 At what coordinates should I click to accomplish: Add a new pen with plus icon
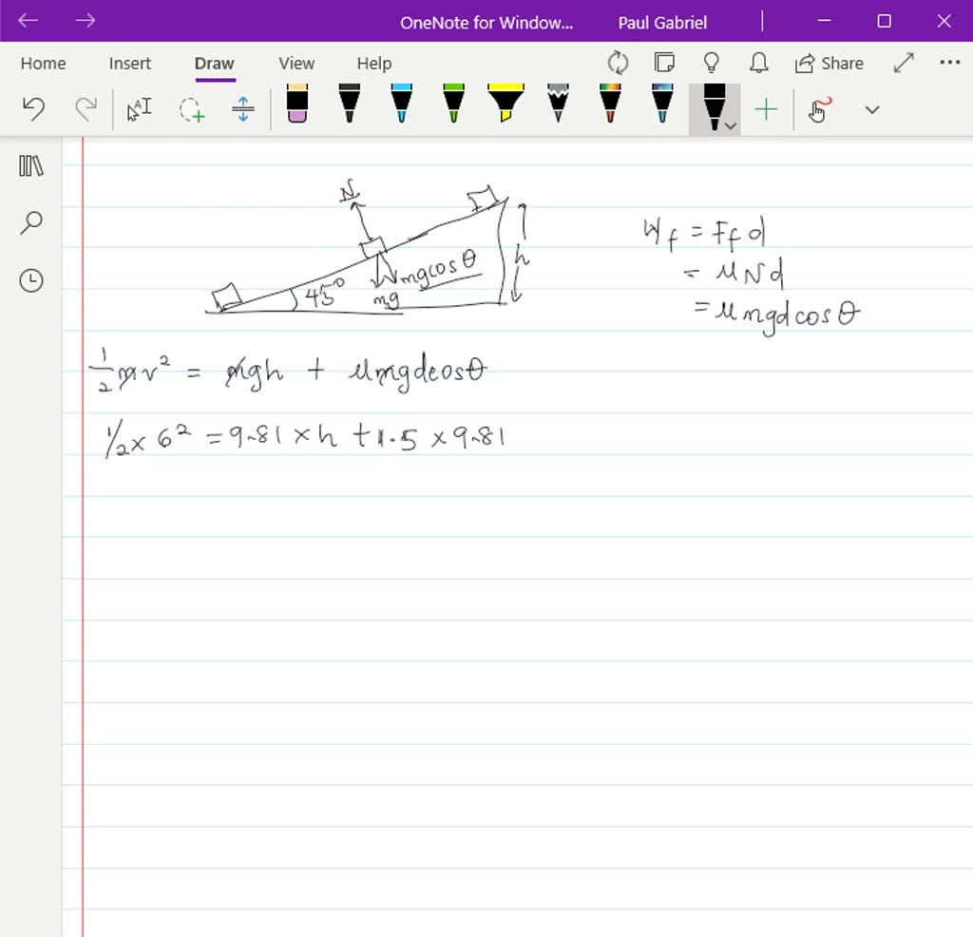point(766,109)
